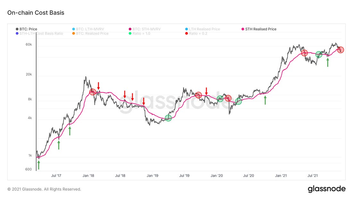Show the LTH Realised Price series
The height and width of the screenshot is (198, 353).
[205, 29]
